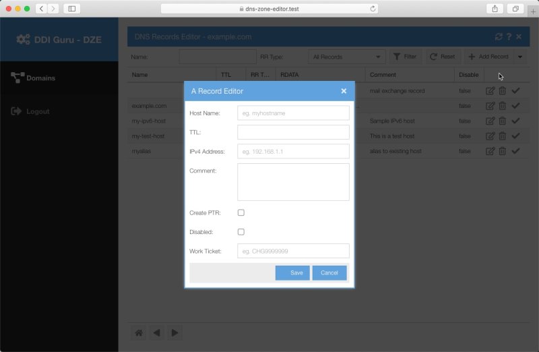The width and height of the screenshot is (539, 352).
Task: Click the checkmark icon for my-ipv6-host row
Action: click(x=515, y=121)
